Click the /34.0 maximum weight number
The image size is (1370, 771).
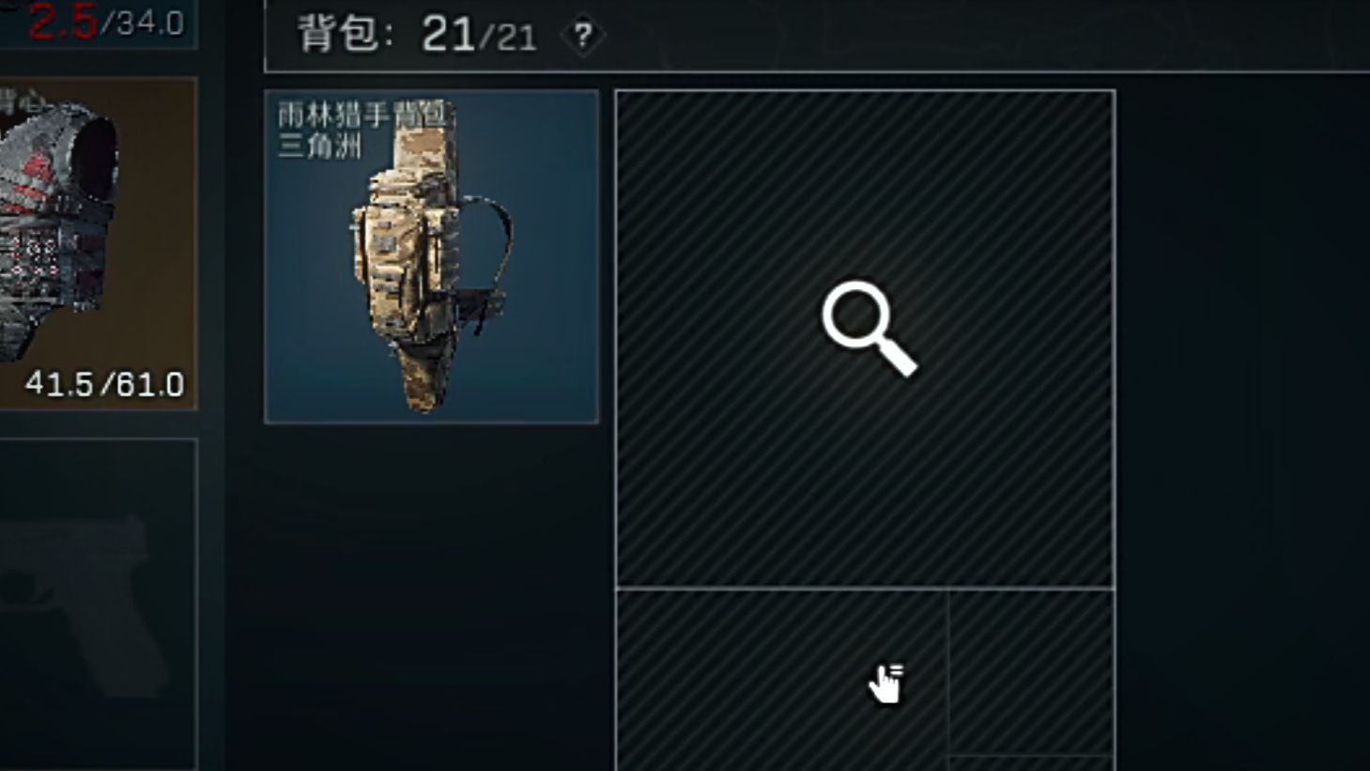click(143, 23)
